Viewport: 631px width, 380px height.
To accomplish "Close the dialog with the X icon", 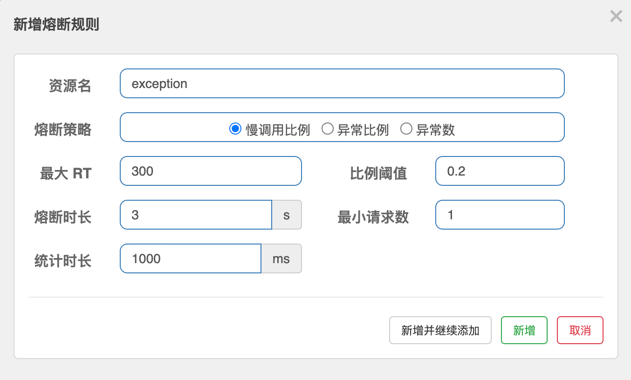I will click(616, 17).
